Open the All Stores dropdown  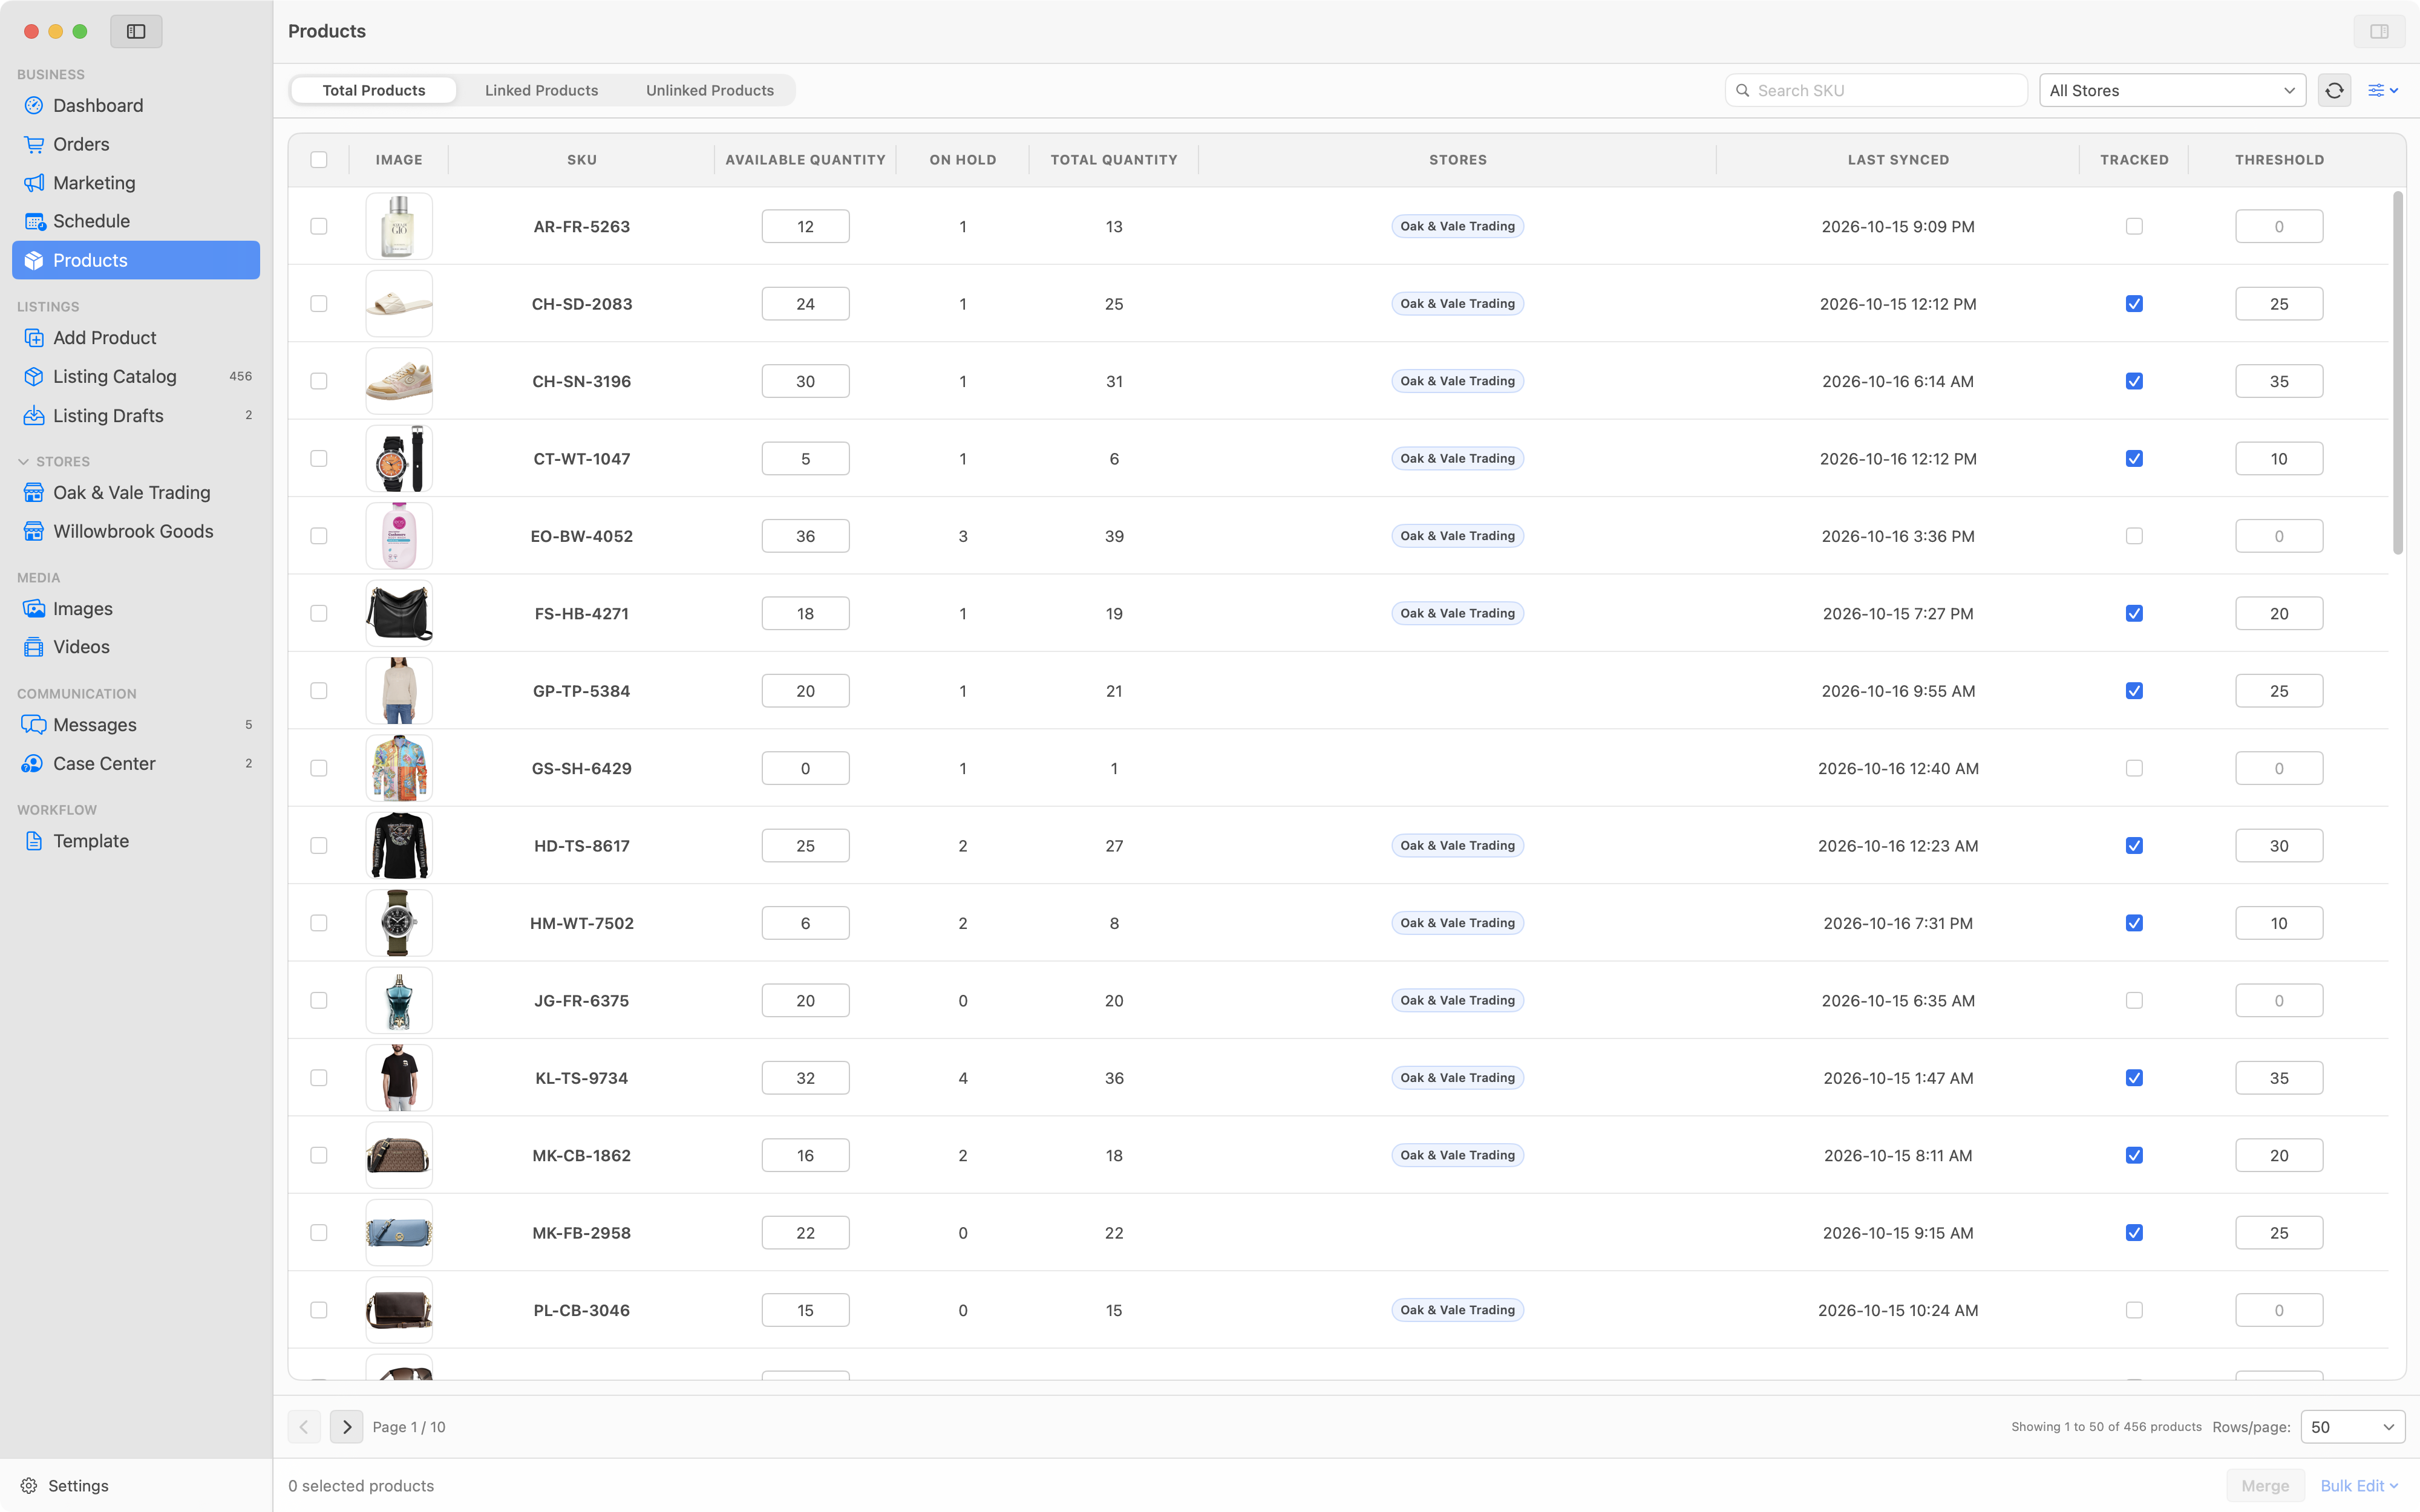click(x=2172, y=90)
